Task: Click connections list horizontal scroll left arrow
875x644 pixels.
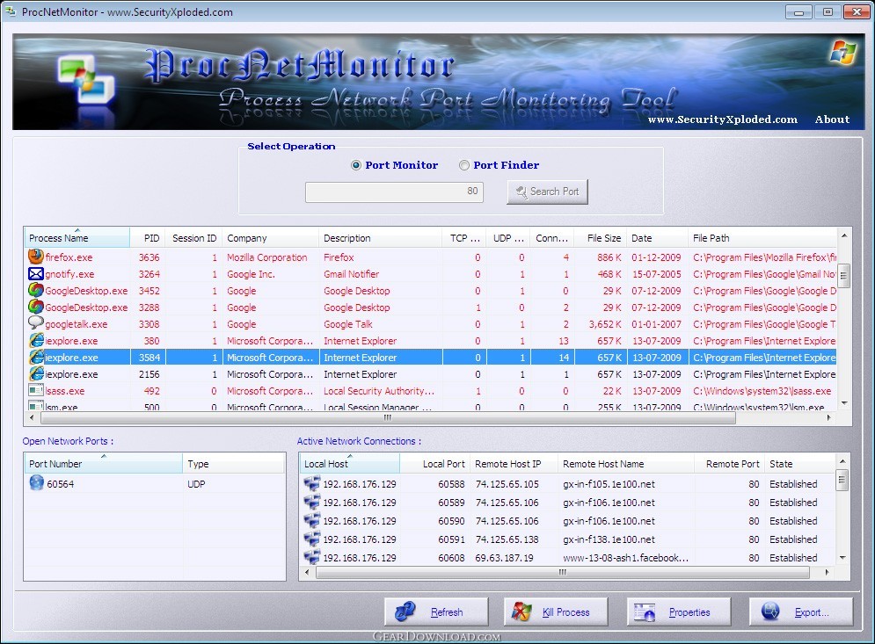Action: pyautogui.click(x=306, y=572)
